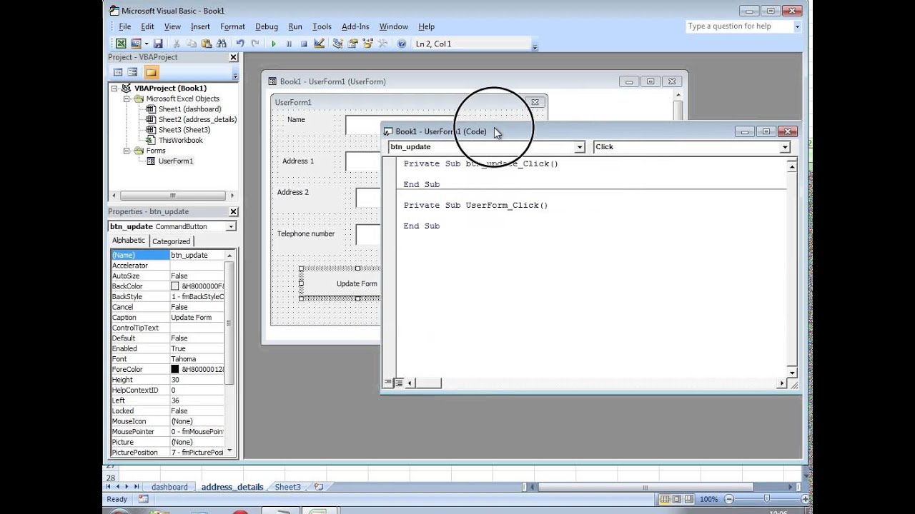Switch to Categorized properties tab
This screenshot has width=915, height=514.
(x=172, y=241)
